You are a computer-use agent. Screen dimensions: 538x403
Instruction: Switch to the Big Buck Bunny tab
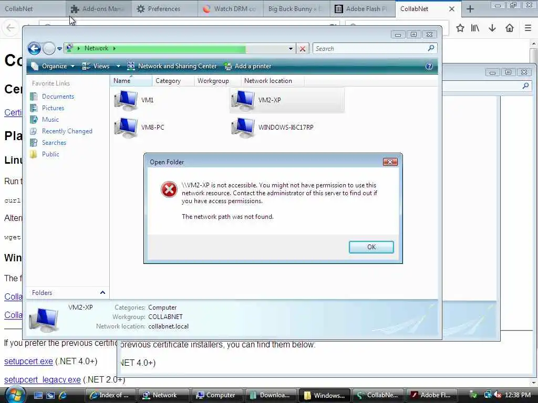pos(296,8)
